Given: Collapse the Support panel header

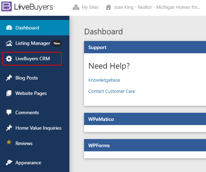Looking at the screenshot, I should point(145,47).
